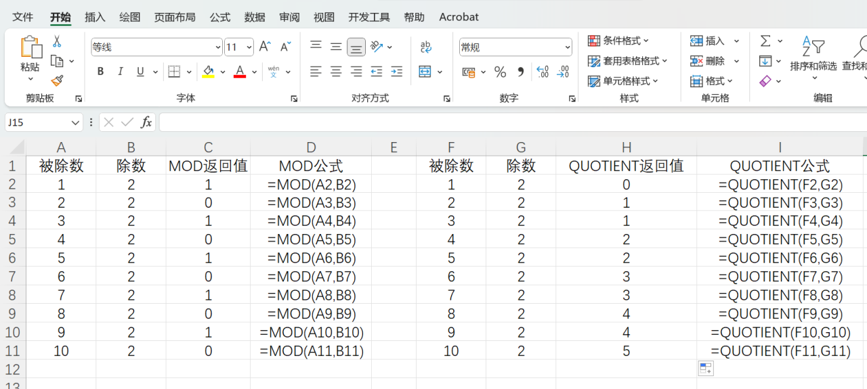Open the 常规 number format dropdown
The width and height of the screenshot is (867, 389).
pyautogui.click(x=567, y=47)
